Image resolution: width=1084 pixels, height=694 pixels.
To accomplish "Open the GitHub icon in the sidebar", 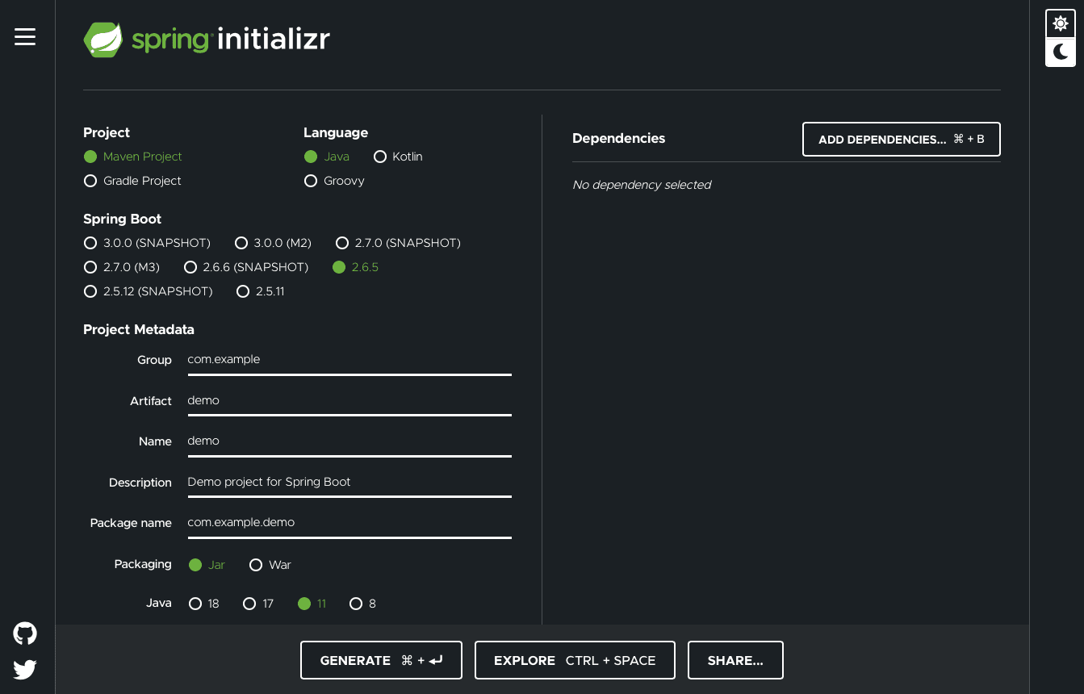I will click(24, 633).
